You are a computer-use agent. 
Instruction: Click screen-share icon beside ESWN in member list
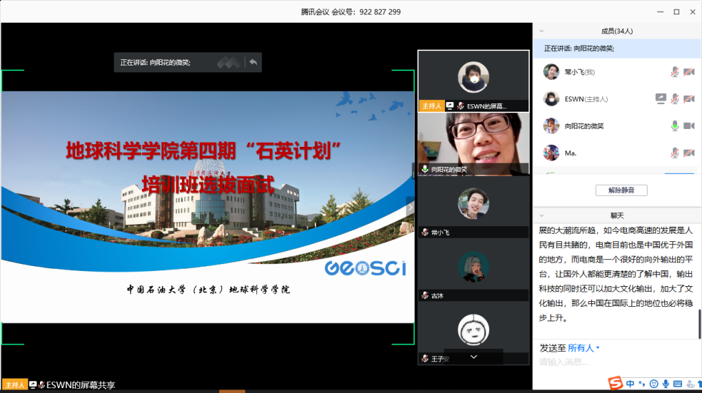click(x=661, y=99)
